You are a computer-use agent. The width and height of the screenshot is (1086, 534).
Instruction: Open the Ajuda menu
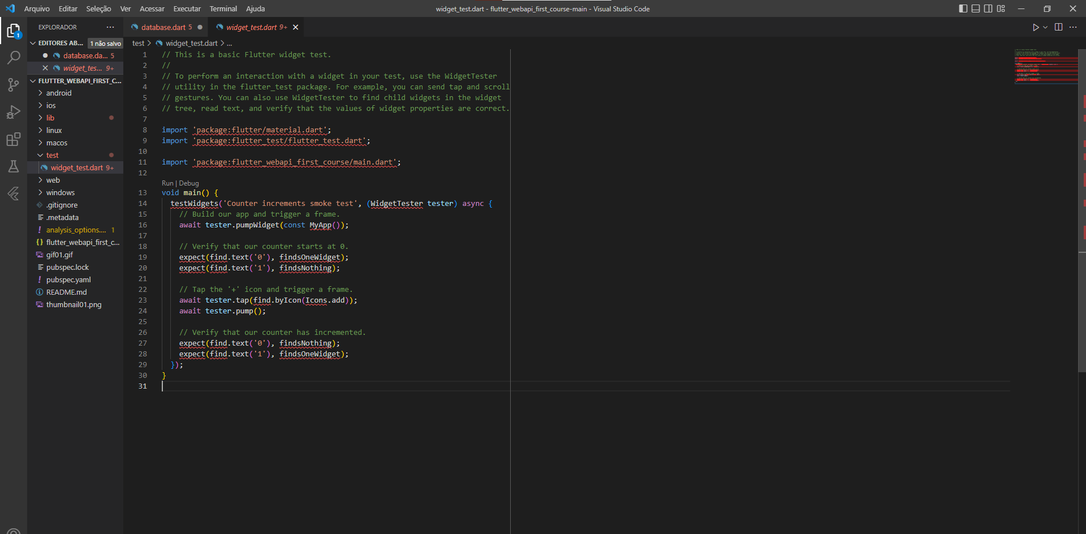pos(255,8)
